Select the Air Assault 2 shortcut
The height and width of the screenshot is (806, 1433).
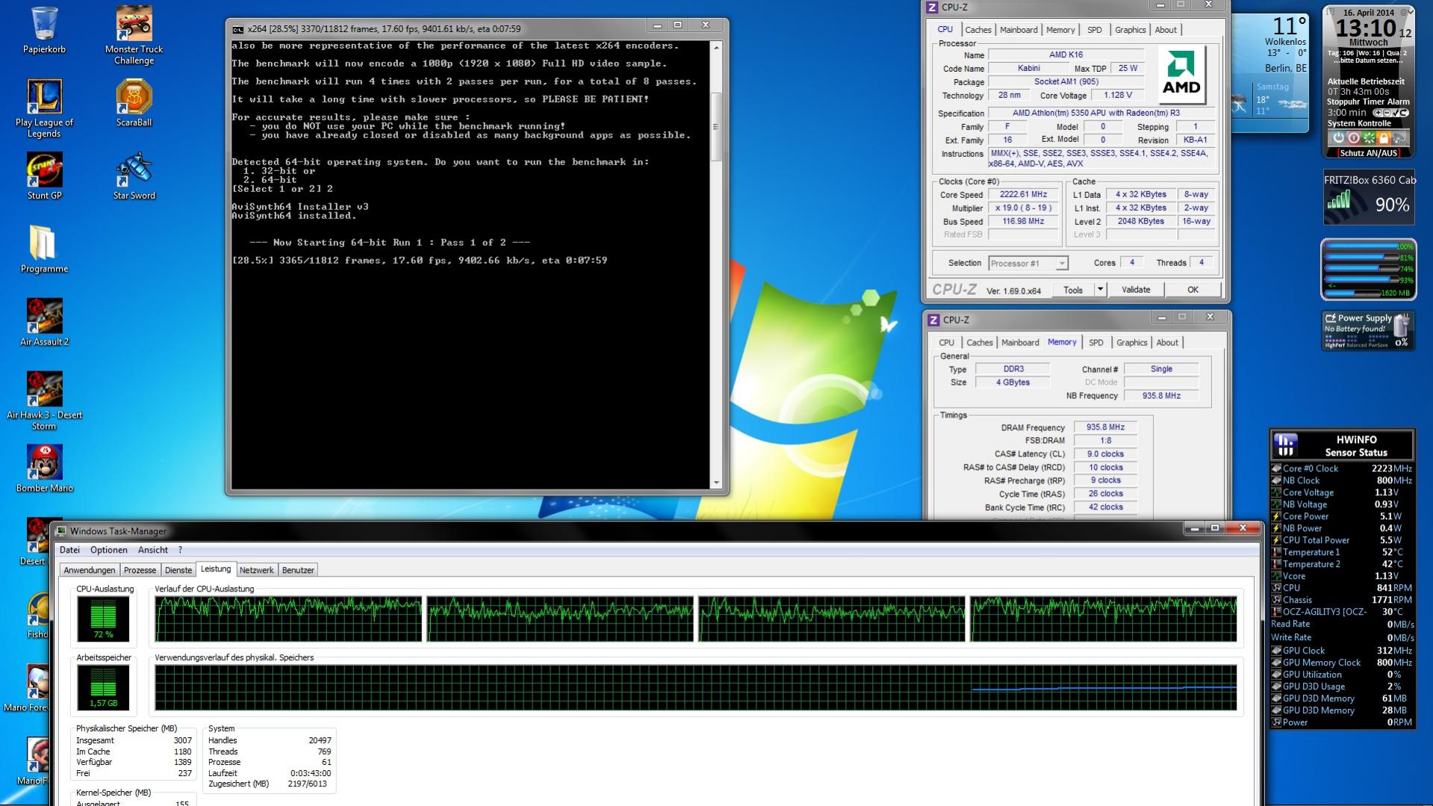pos(44,323)
